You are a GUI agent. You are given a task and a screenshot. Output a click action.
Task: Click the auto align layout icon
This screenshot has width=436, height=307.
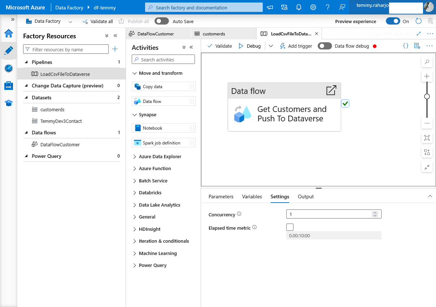tap(427, 152)
